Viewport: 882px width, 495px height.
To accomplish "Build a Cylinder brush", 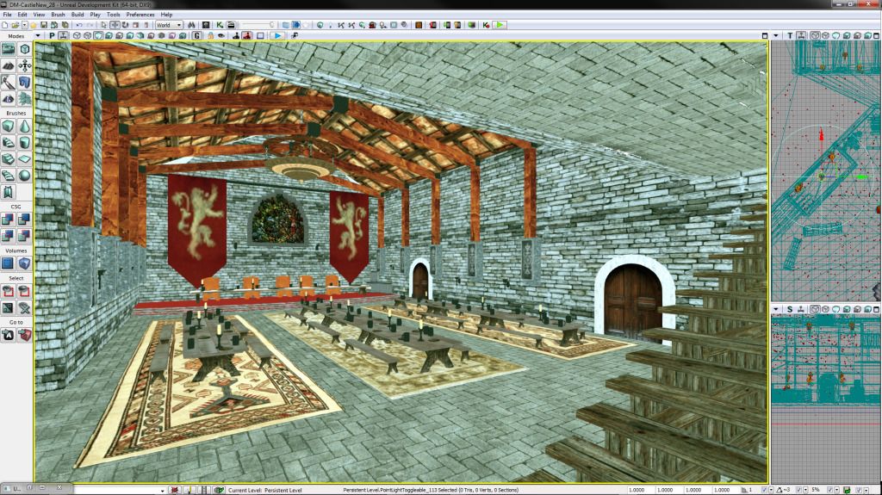I will pyautogui.click(x=25, y=142).
